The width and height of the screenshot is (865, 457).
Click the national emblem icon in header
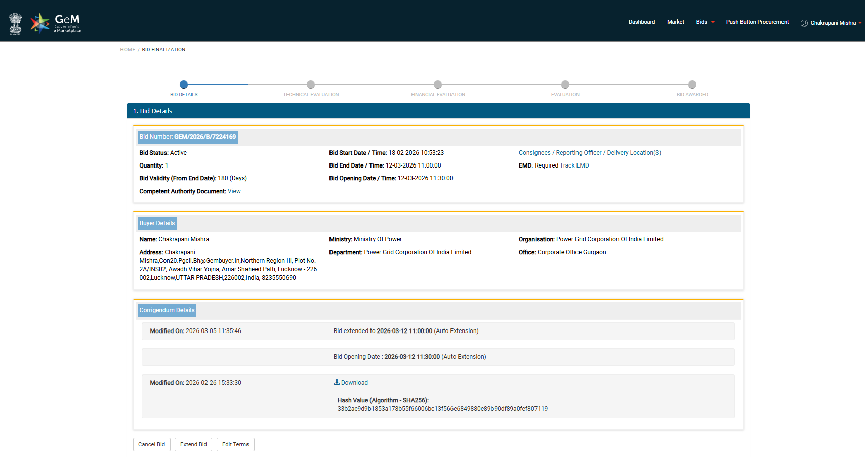pyautogui.click(x=16, y=24)
